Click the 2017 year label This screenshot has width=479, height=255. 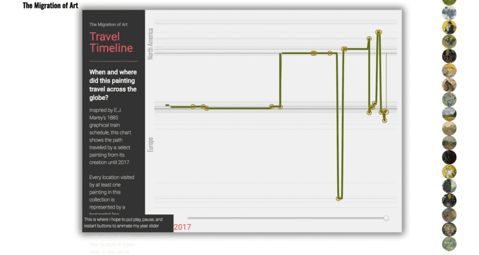coord(182,227)
